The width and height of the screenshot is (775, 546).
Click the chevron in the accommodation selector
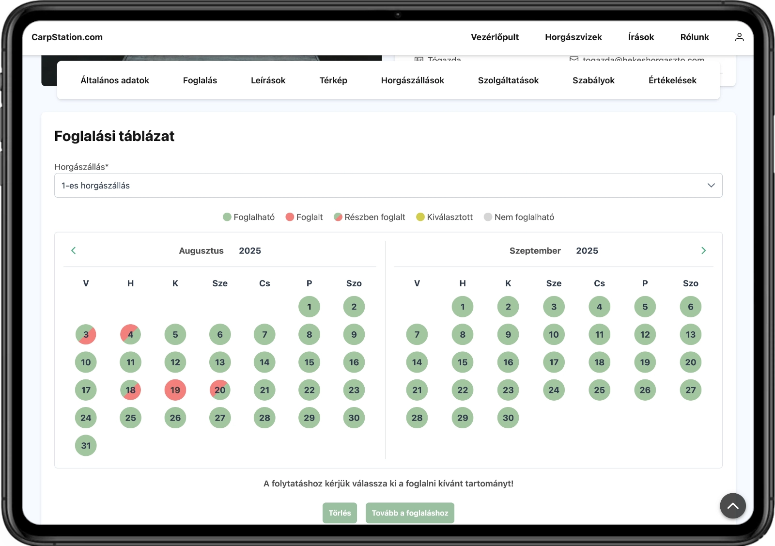711,185
